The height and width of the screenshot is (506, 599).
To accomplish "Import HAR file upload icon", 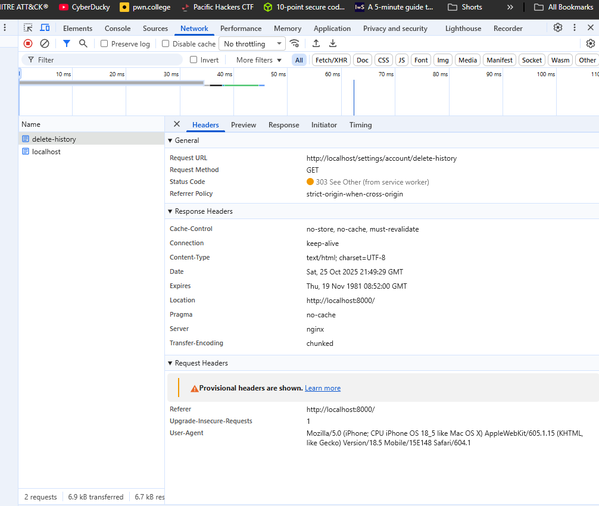I will (316, 43).
